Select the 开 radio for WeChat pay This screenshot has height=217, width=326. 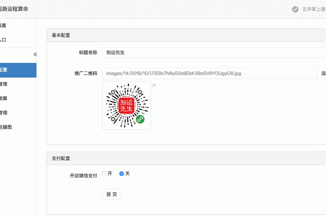(x=104, y=174)
